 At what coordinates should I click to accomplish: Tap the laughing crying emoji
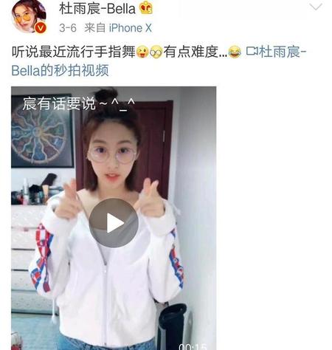pyautogui.click(x=235, y=52)
